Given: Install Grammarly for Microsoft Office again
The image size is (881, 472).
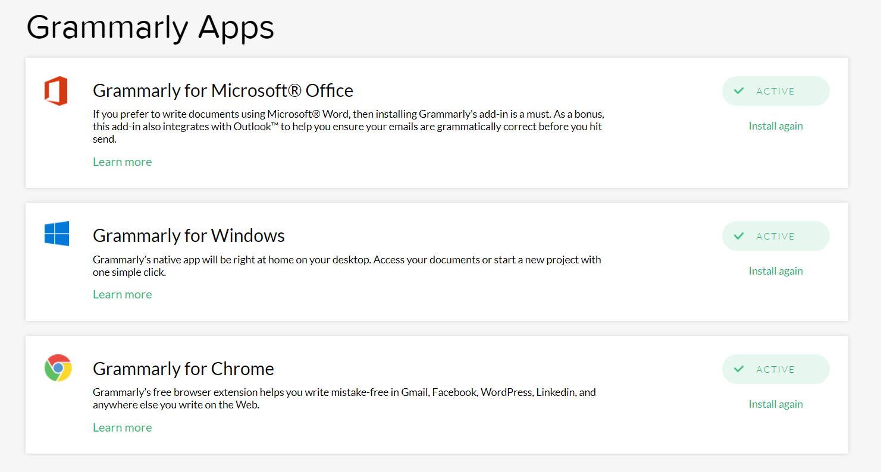Looking at the screenshot, I should [776, 126].
